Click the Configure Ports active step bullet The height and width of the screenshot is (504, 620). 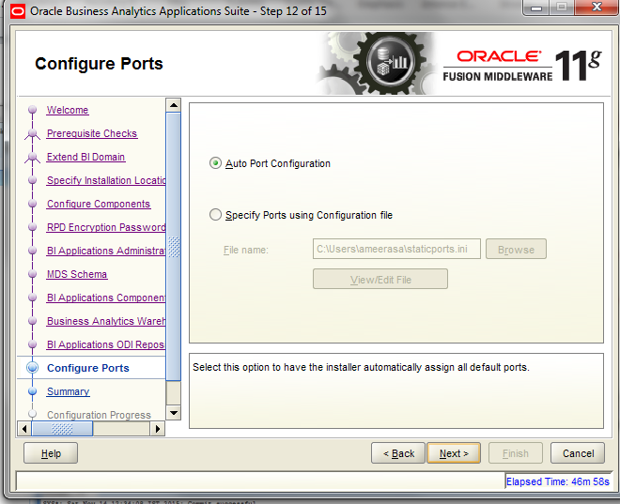coord(33,368)
